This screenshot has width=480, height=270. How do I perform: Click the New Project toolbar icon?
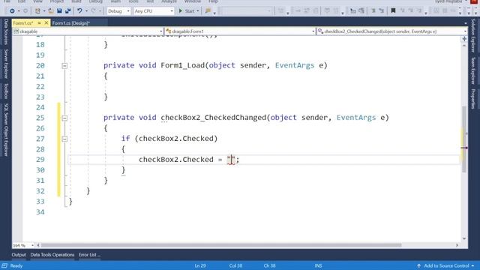pyautogui.click(x=37, y=11)
